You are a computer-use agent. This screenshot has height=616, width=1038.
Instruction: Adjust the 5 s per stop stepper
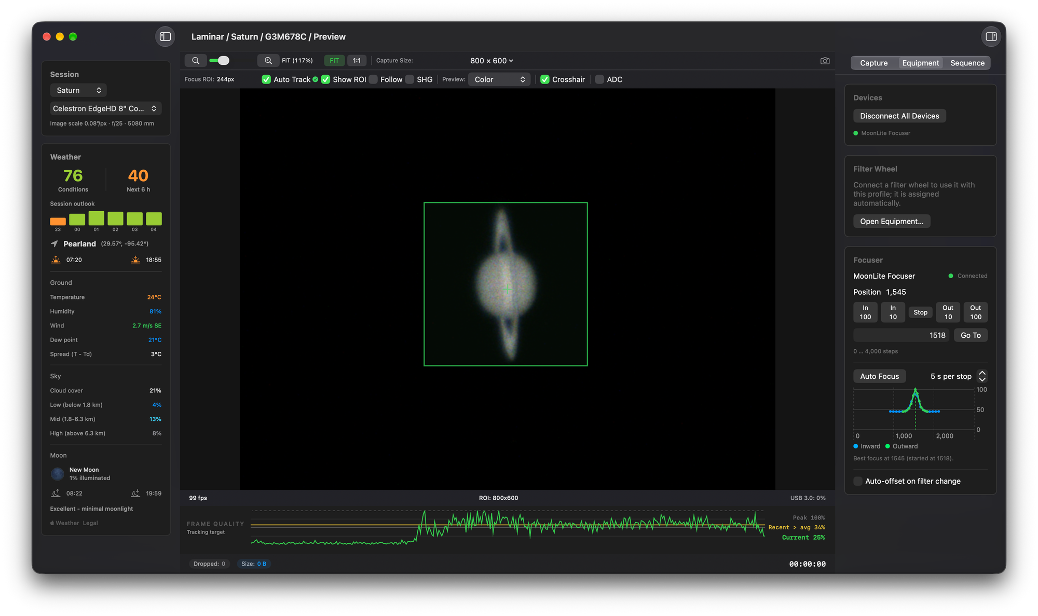(x=982, y=376)
